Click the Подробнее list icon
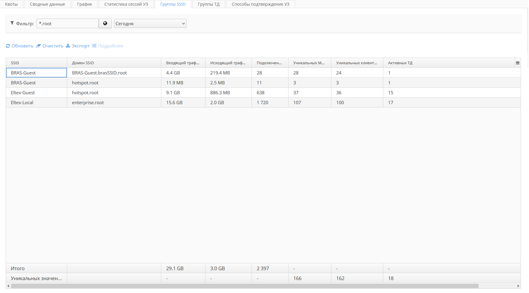 point(94,46)
